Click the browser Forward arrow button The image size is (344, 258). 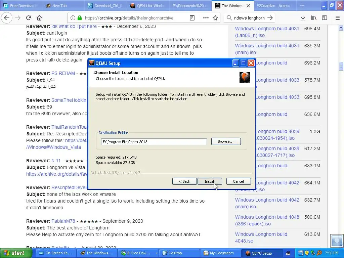coord(18,18)
